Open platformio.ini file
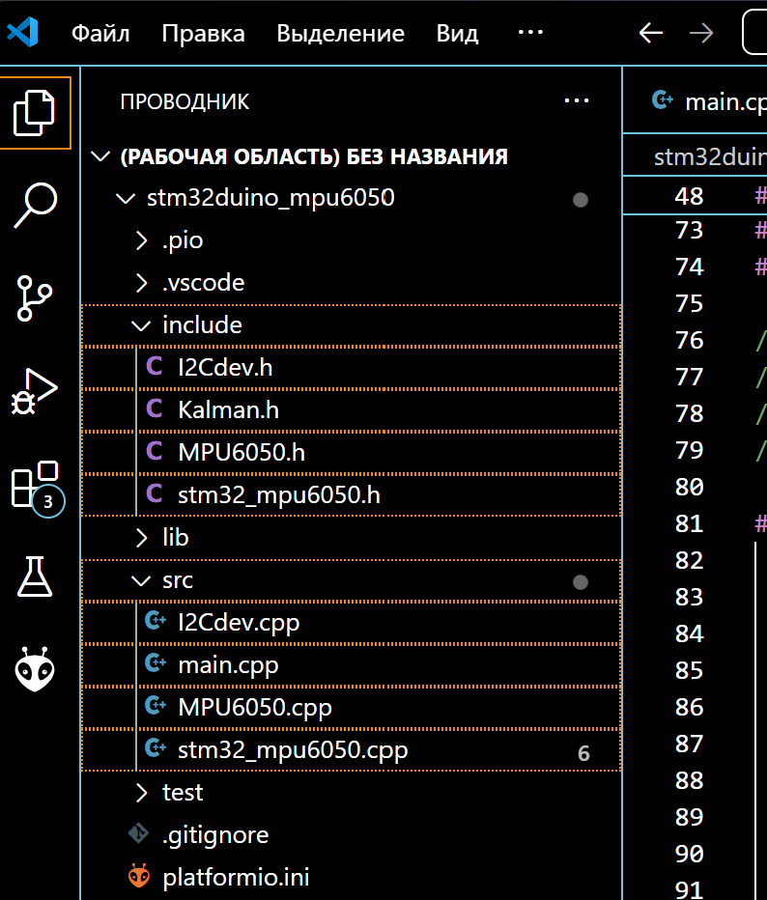The height and width of the screenshot is (900, 767). click(236, 878)
